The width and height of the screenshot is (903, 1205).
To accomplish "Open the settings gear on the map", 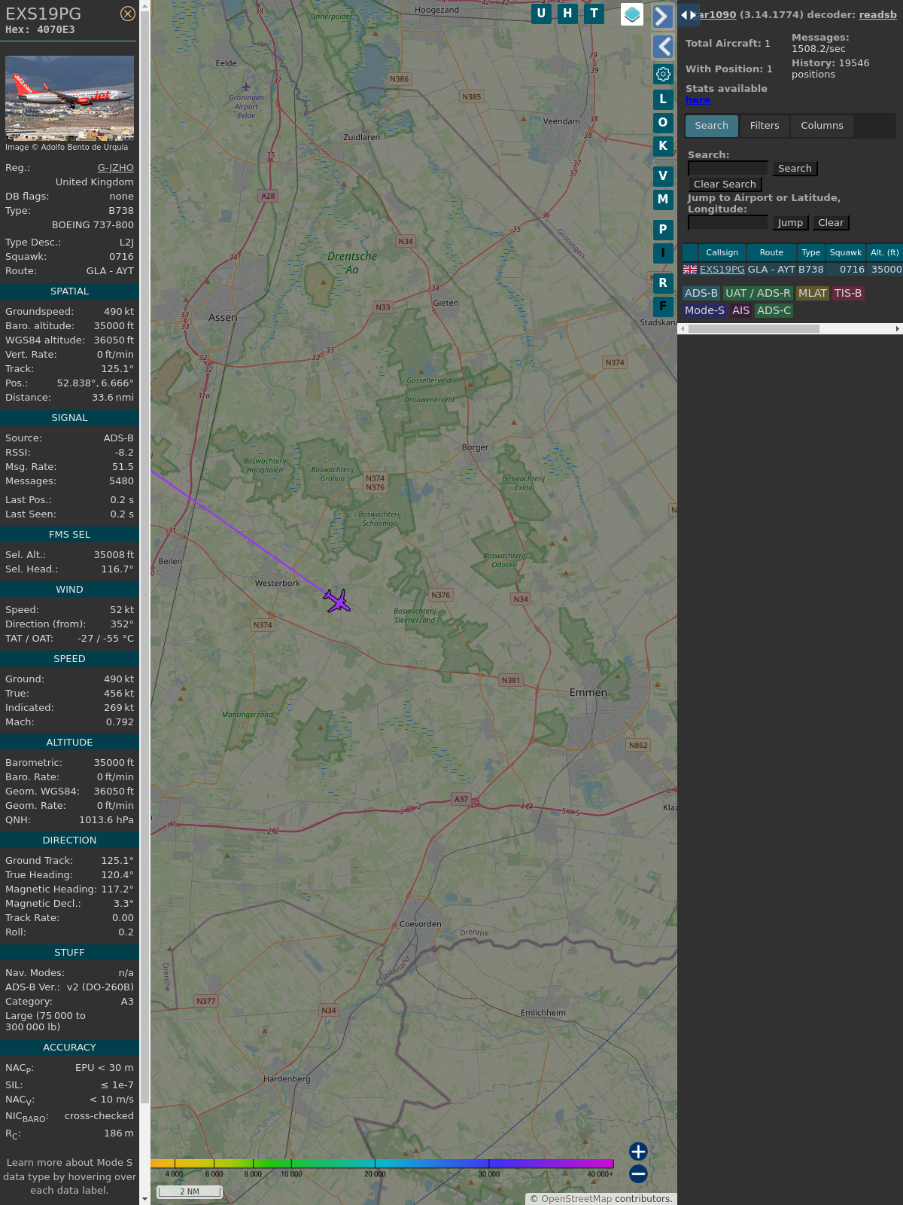I will pyautogui.click(x=663, y=74).
